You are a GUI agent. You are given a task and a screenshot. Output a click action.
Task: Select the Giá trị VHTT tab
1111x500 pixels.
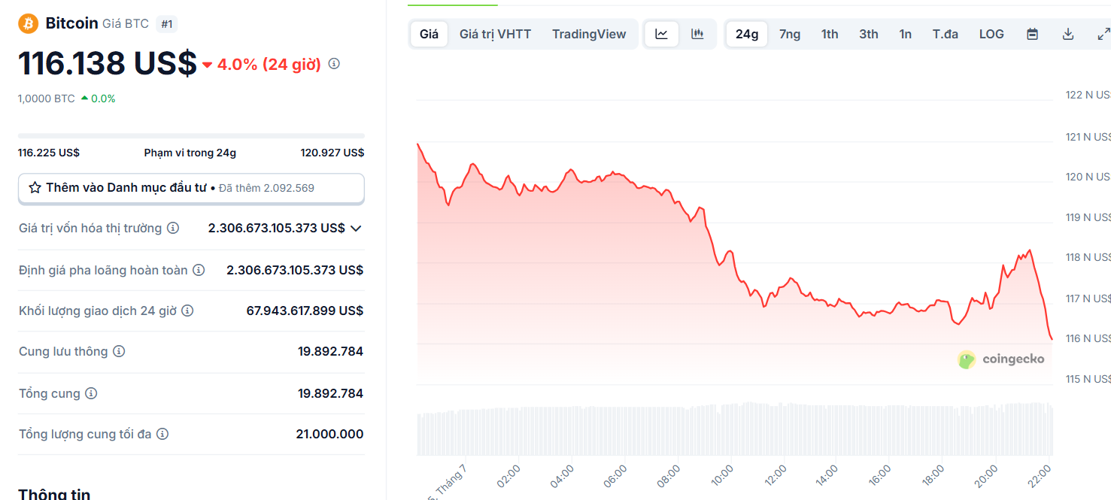[x=495, y=34]
